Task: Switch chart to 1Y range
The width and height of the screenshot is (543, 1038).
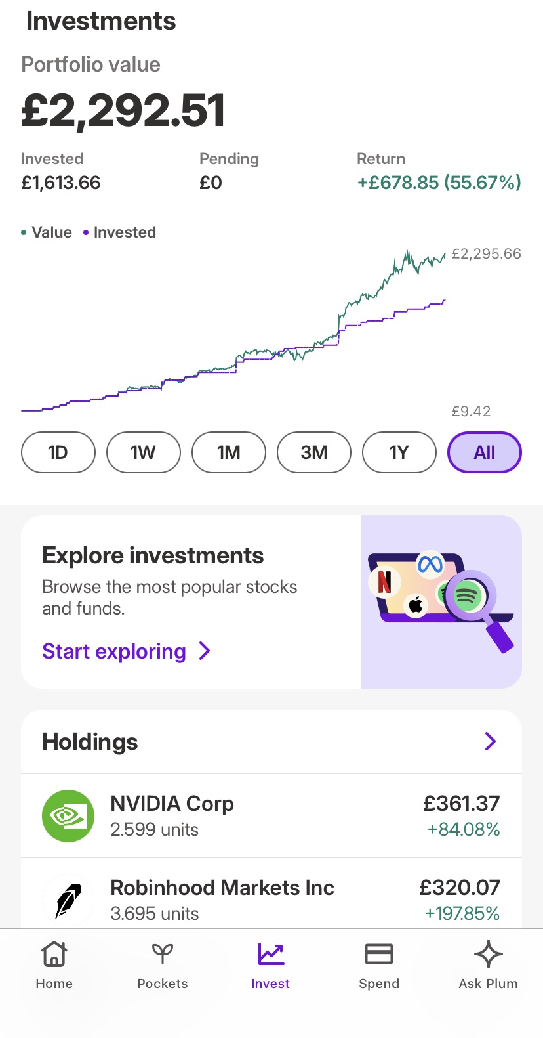Action: point(399,452)
